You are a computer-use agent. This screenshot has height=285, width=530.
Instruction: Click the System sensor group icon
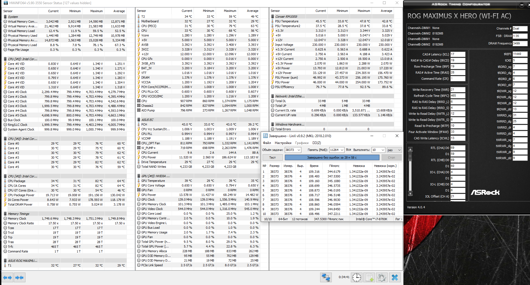[5, 17]
